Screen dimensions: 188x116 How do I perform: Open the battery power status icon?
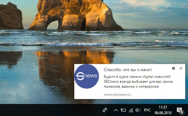pos(123,110)
